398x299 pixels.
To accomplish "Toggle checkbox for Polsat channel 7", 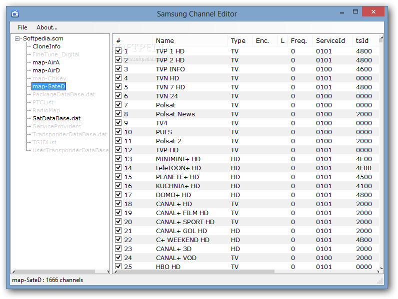I will [x=118, y=105].
